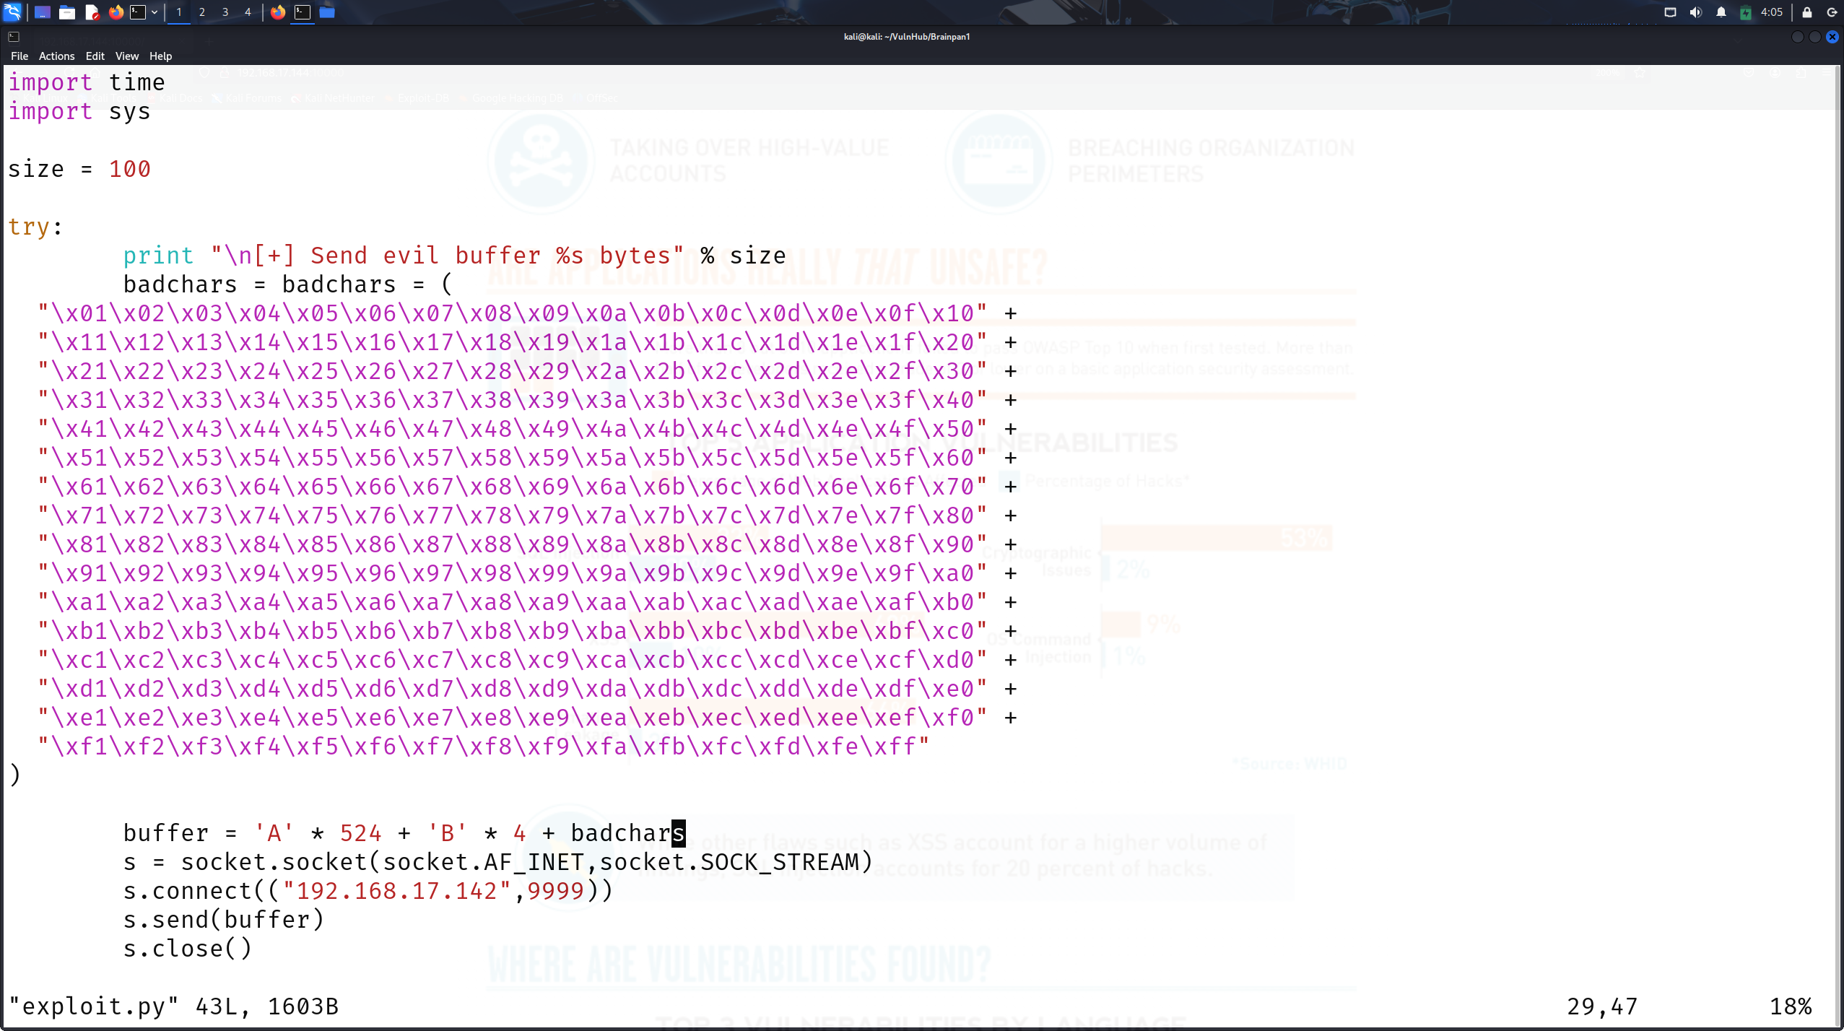
Task: Click the wired network connection icon
Action: pyautogui.click(x=1670, y=12)
